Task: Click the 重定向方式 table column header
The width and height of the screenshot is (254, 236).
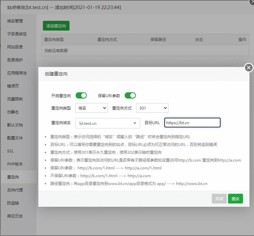Action: coord(107,40)
